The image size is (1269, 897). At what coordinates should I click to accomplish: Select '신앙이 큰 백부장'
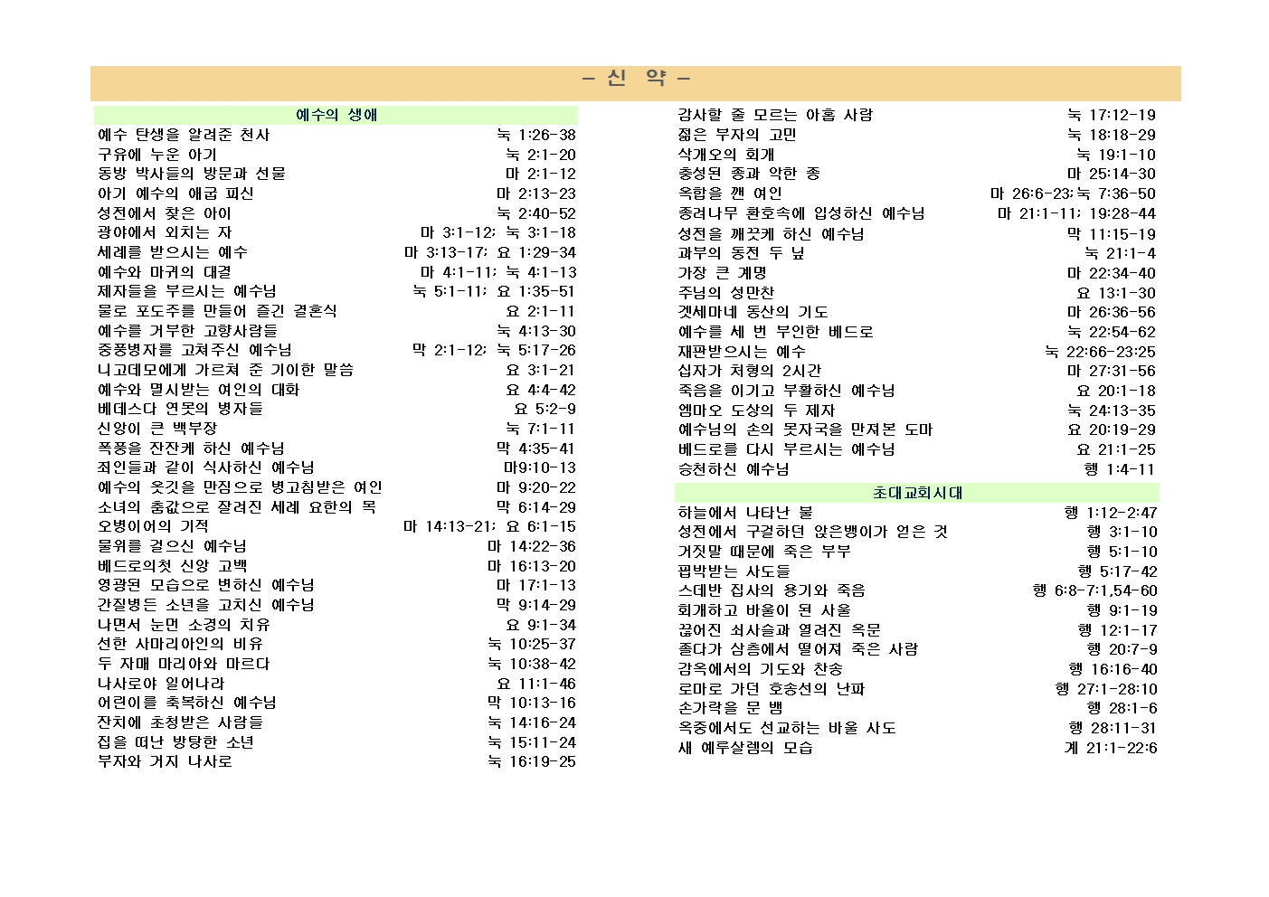pyautogui.click(x=157, y=429)
